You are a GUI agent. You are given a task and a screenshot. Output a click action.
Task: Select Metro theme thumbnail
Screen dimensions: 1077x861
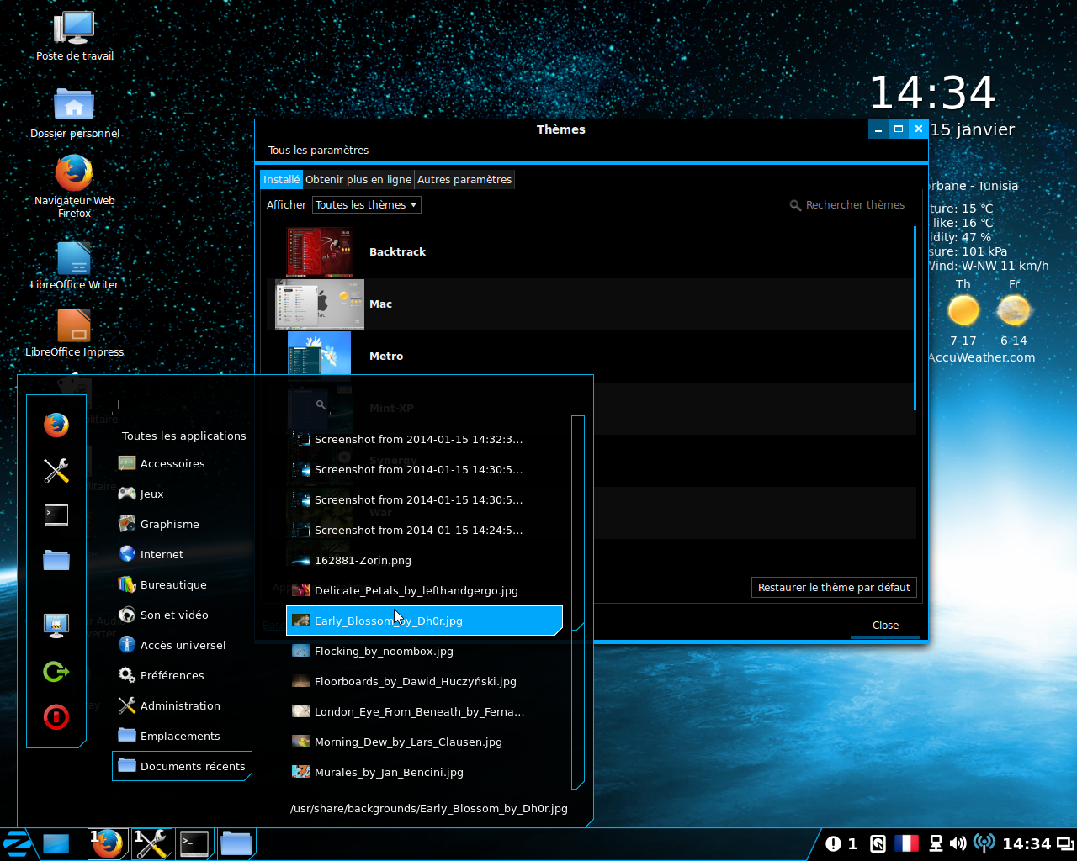tap(320, 357)
